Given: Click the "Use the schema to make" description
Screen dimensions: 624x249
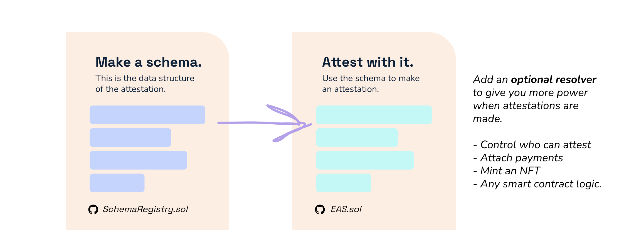Looking at the screenshot, I should tap(371, 78).
